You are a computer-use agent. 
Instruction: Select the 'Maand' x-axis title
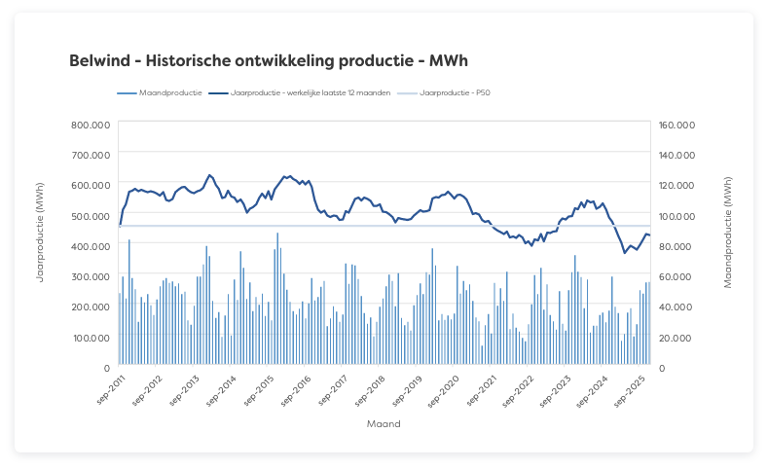pyautogui.click(x=384, y=424)
